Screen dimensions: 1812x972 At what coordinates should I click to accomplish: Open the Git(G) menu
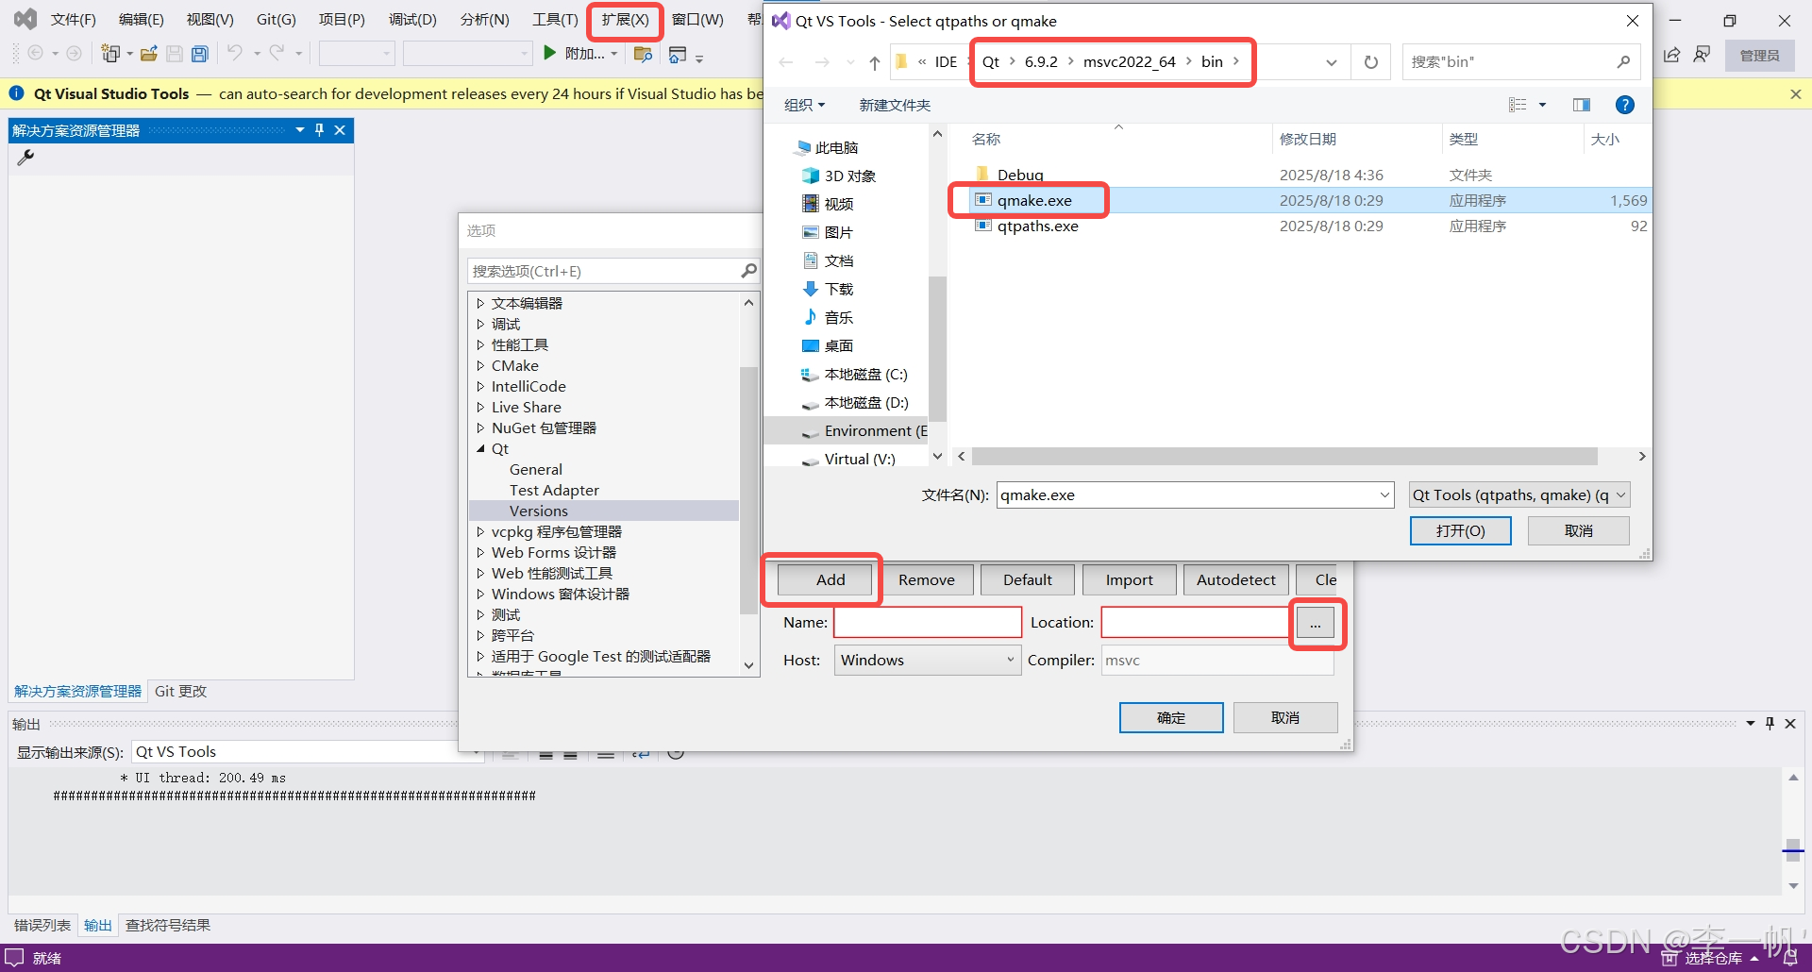[276, 19]
